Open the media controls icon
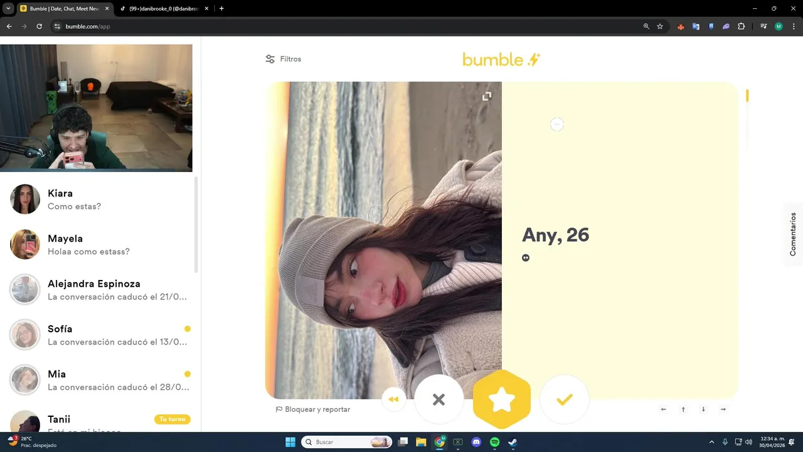Screen dimensions: 803x452 pos(763,26)
